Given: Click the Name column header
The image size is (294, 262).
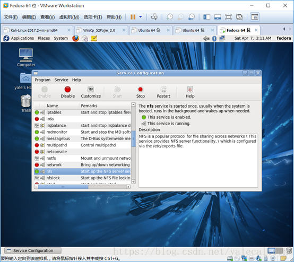Looking at the screenshot, I should pyautogui.click(x=62, y=106).
